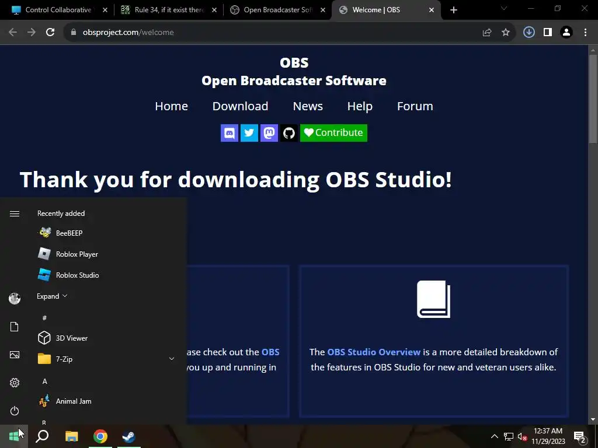Switch to Rule 34 tab
Screen dimensions: 598x448
pos(169,10)
